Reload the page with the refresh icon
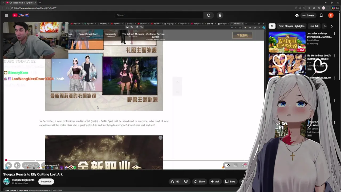 coord(7,8)
